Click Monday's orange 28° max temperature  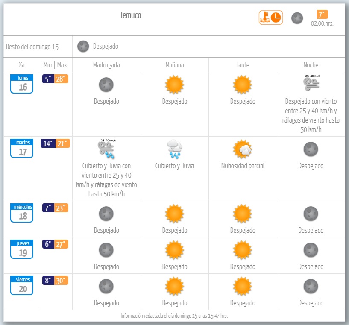(x=62, y=79)
